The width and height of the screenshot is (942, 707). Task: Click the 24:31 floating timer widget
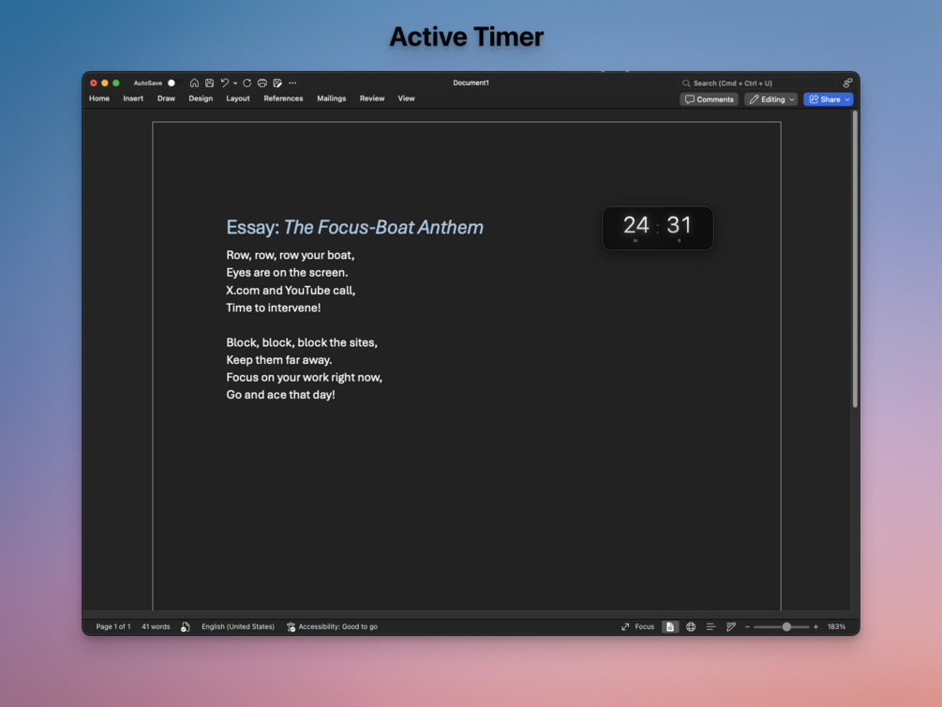[x=658, y=228]
